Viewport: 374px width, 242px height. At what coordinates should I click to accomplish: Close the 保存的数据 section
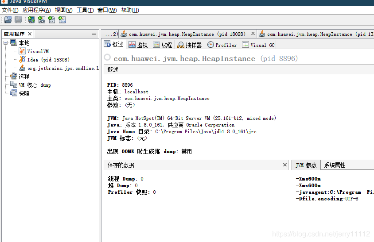(x=285, y=165)
